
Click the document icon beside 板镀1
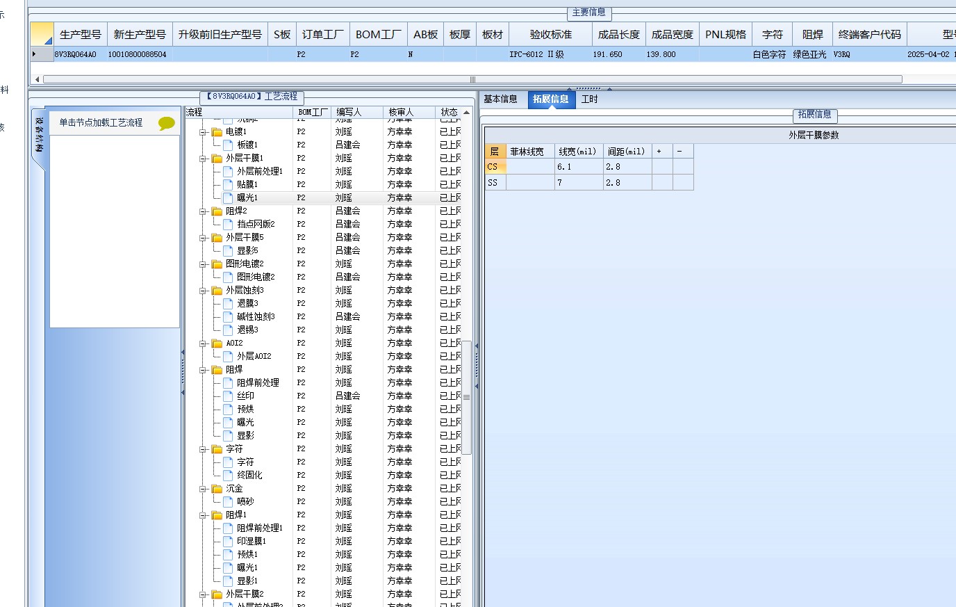[x=228, y=145]
